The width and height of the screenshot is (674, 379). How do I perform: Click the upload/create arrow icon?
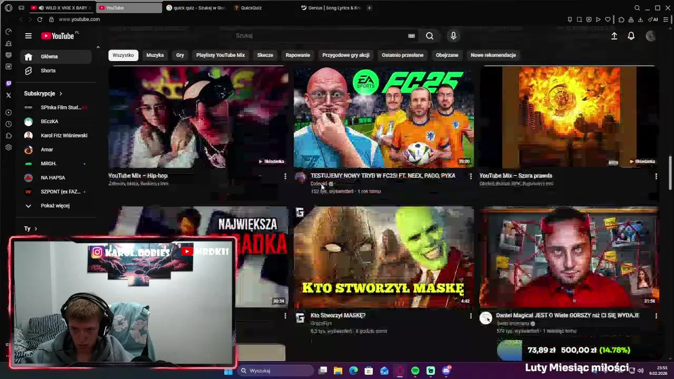614,36
